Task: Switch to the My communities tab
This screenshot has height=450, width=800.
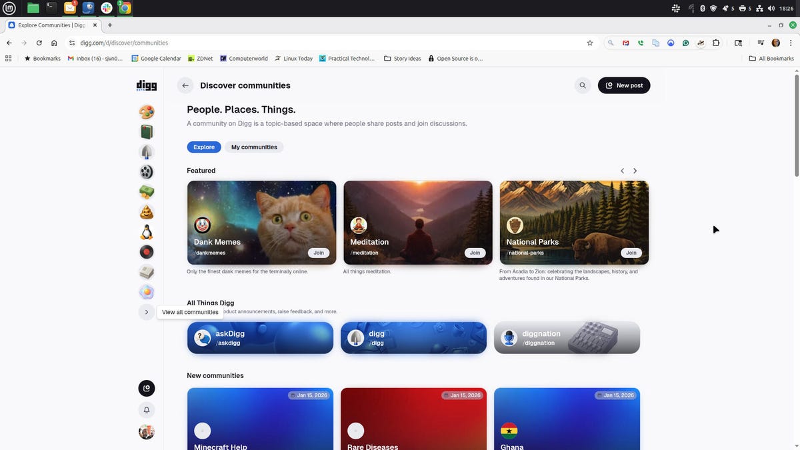Action: (254, 147)
